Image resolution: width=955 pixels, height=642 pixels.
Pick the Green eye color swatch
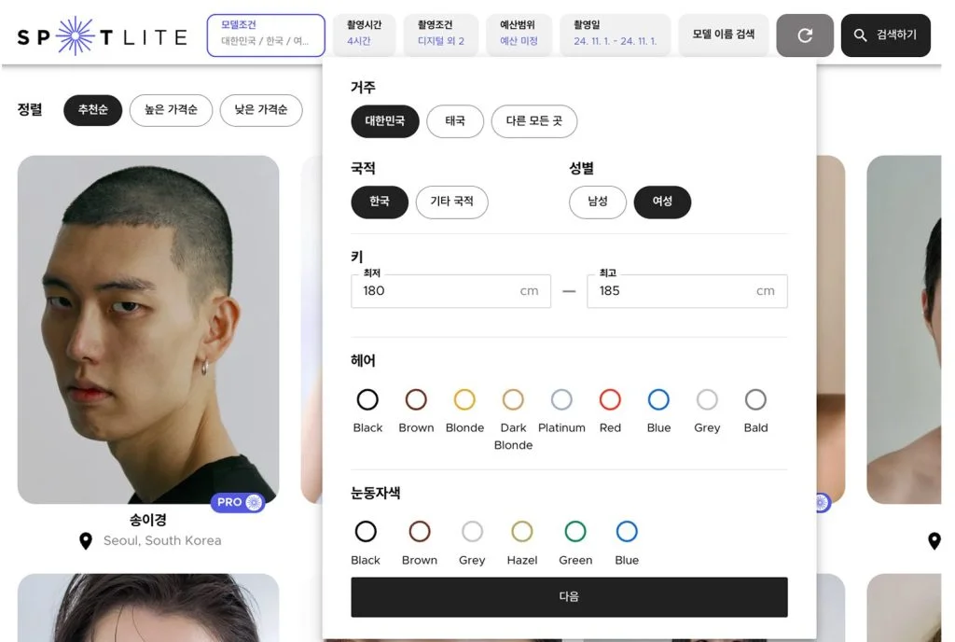(x=575, y=532)
